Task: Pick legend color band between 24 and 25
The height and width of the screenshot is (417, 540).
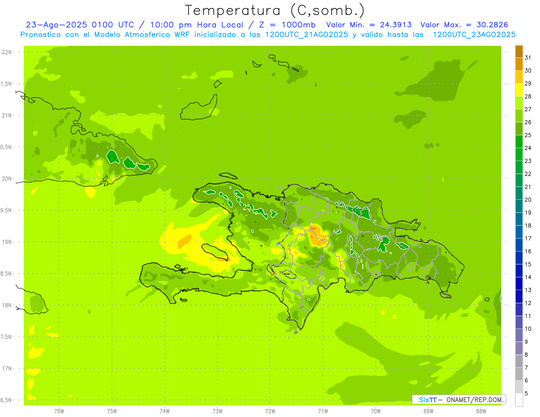Action: click(519, 142)
